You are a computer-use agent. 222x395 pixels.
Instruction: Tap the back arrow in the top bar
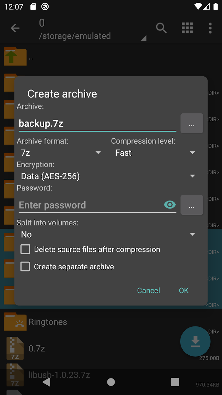[15, 28]
